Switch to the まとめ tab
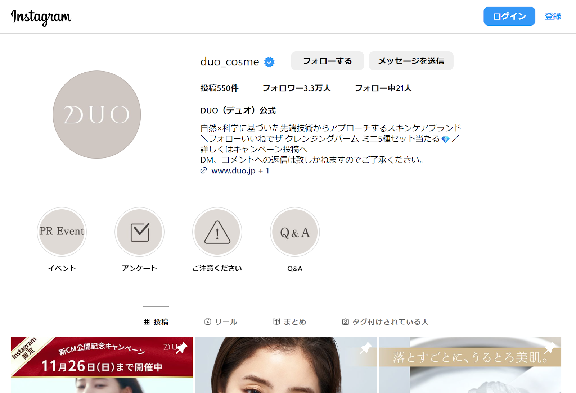Image resolution: width=576 pixels, height=393 pixels. pyautogui.click(x=290, y=321)
